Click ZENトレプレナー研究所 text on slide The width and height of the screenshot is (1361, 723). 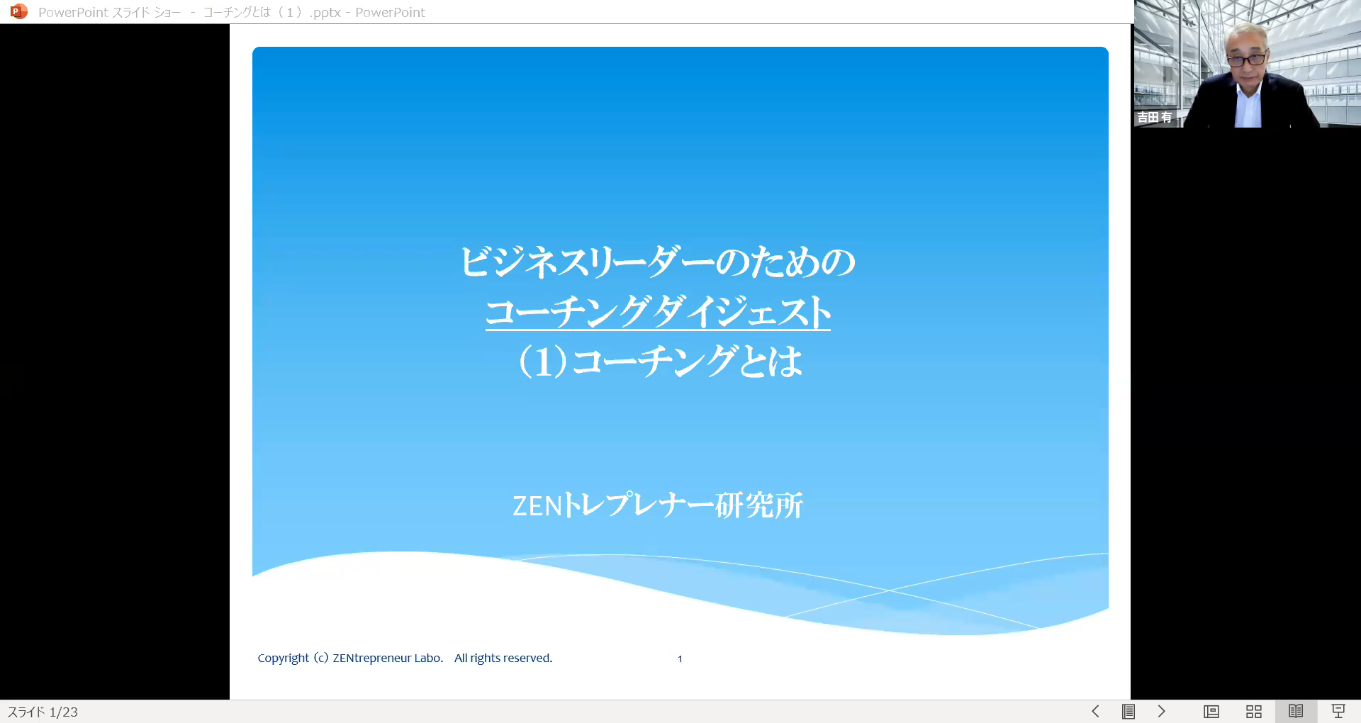click(657, 505)
